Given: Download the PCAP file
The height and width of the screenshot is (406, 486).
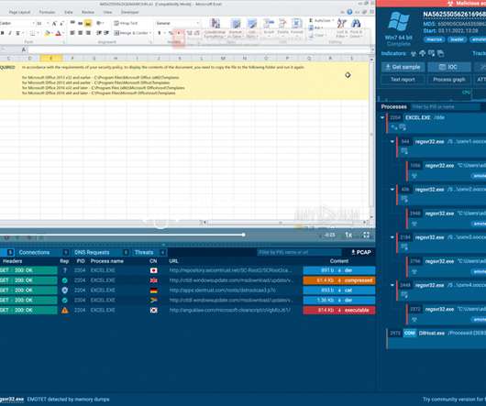Looking at the screenshot, I should point(360,252).
